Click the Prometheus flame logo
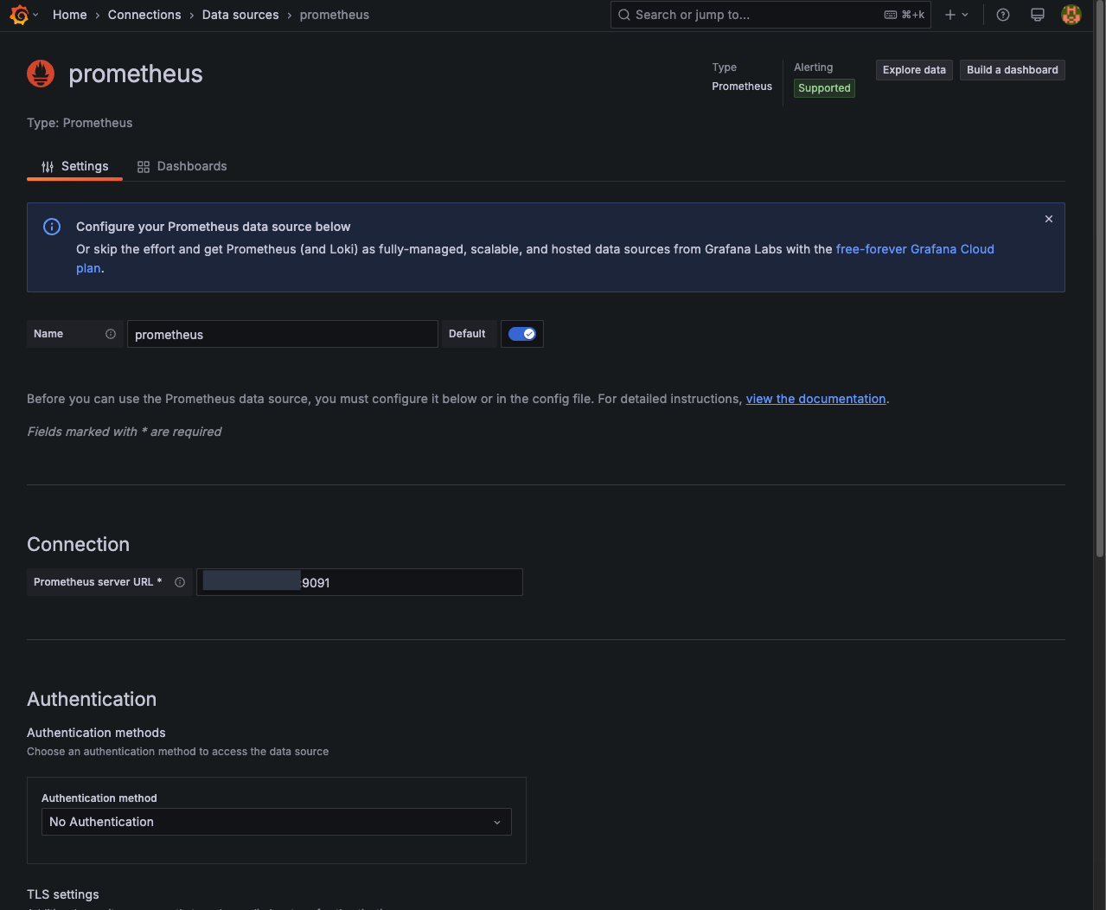The height and width of the screenshot is (910, 1106). [x=41, y=74]
